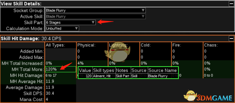
Task: Click the MH Total Increased 0% cell
Action: coord(61,63)
